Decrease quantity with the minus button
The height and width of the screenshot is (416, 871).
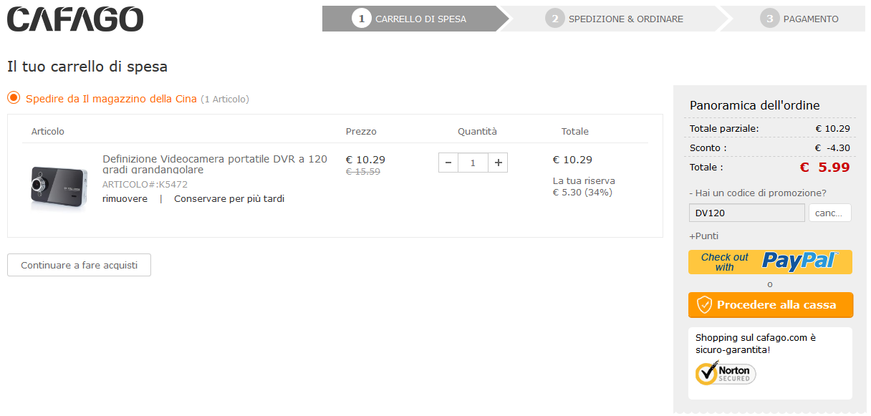448,163
